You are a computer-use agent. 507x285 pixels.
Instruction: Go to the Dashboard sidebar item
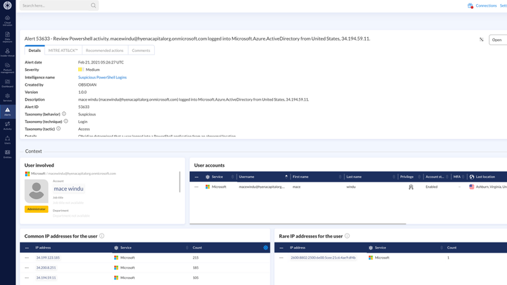point(7,83)
